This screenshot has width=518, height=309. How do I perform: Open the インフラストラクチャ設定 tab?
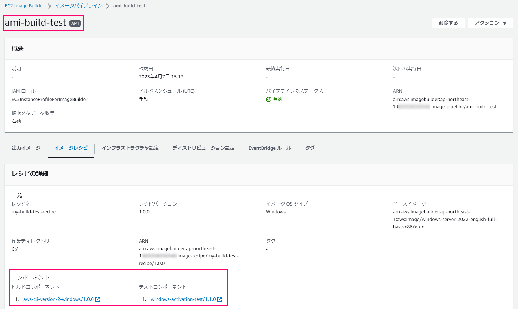click(130, 148)
